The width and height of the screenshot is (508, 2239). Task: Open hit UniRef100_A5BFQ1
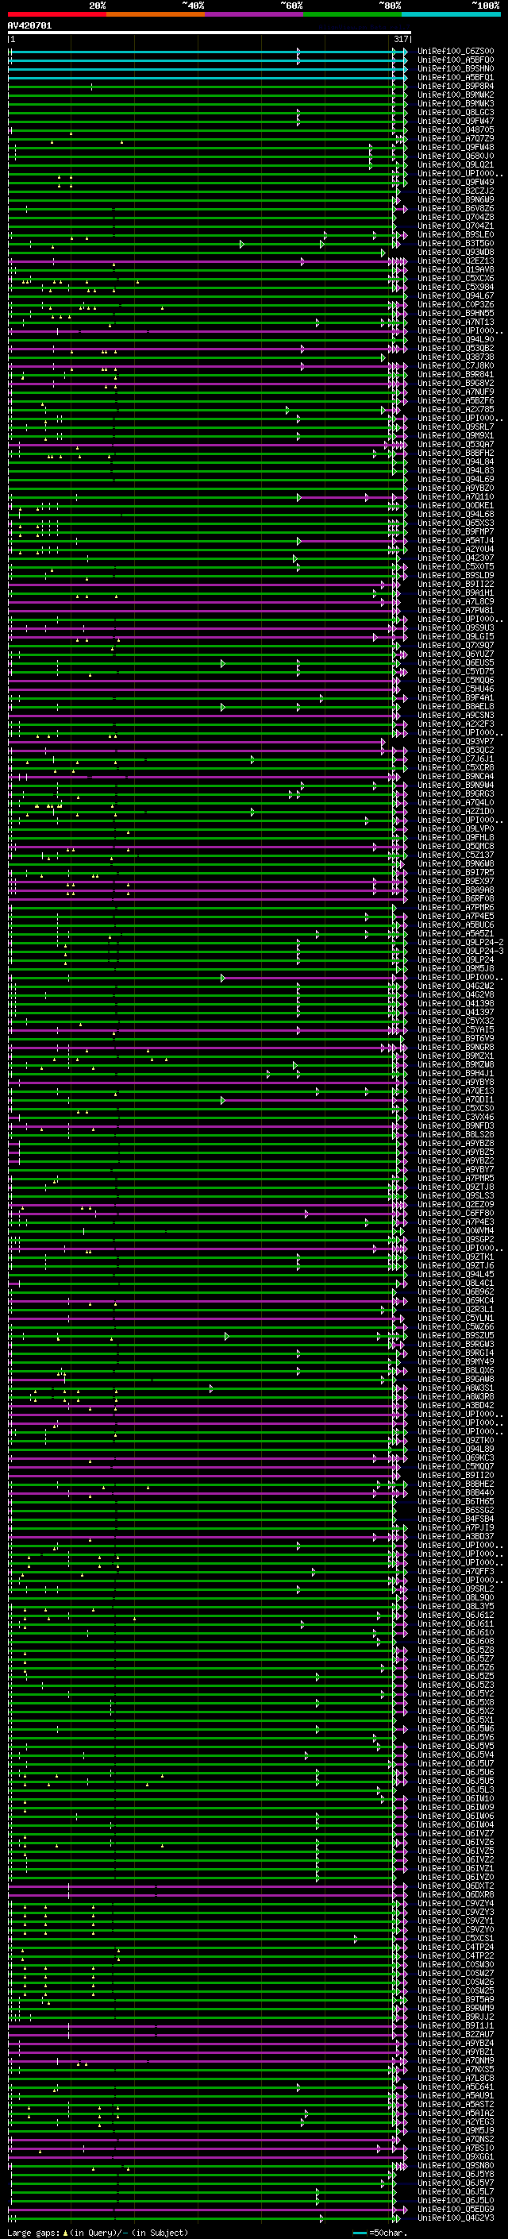455,77
